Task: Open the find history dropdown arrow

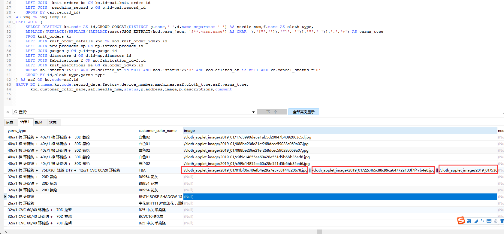Action: pyautogui.click(x=253, y=112)
